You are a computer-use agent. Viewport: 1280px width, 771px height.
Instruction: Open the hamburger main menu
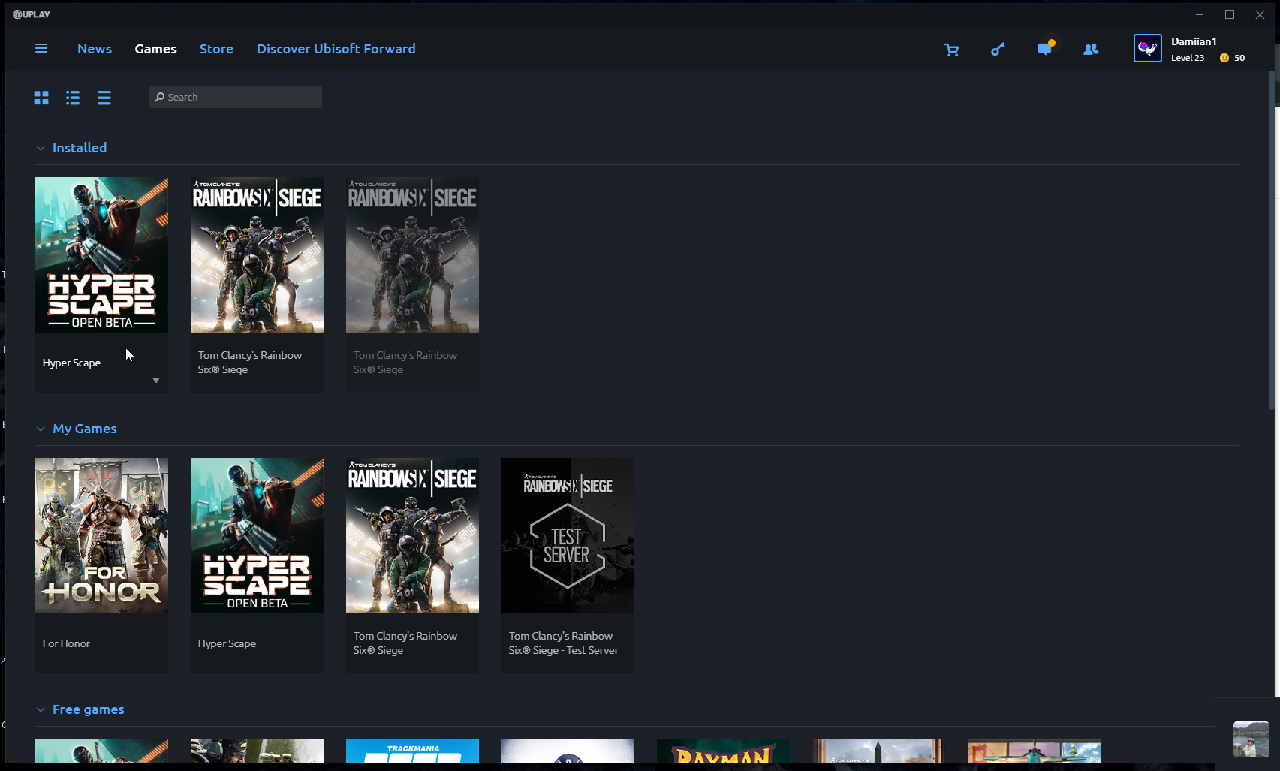click(x=41, y=49)
